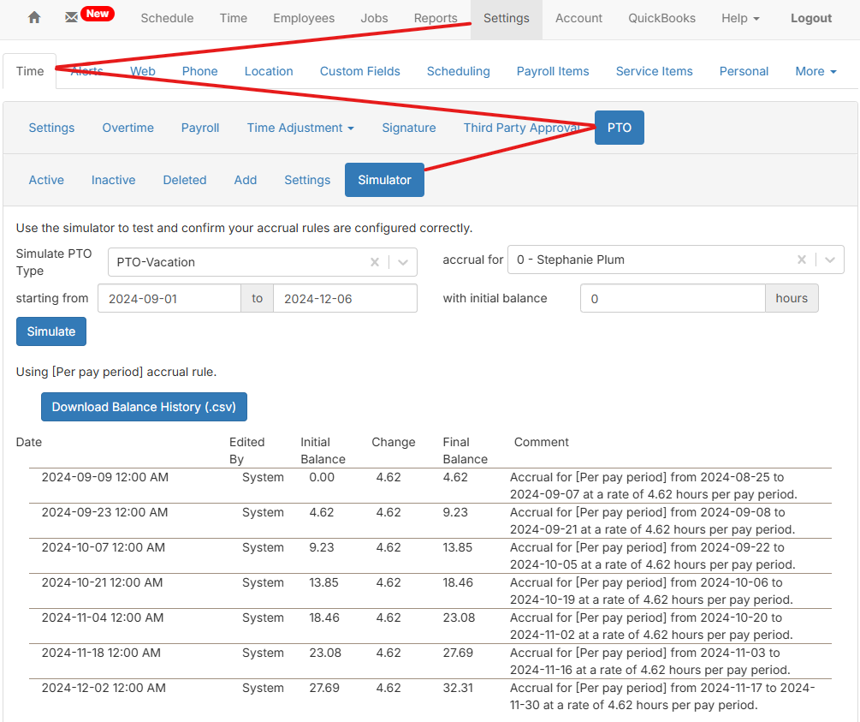Run the Simulate button

click(x=50, y=331)
